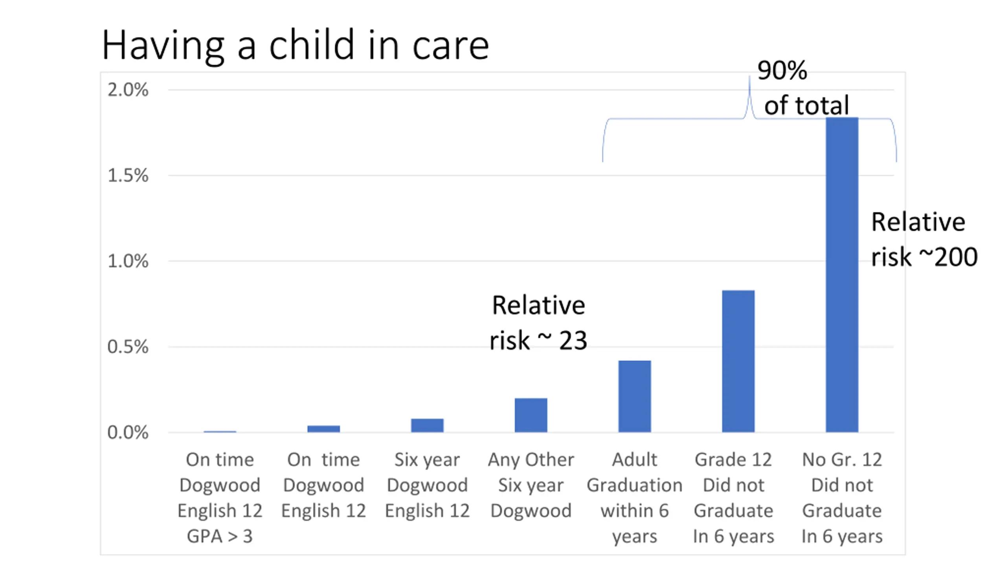Select the "Relative risk ~ 23" annotation text
This screenshot has width=1006, height=566.
click(x=538, y=322)
